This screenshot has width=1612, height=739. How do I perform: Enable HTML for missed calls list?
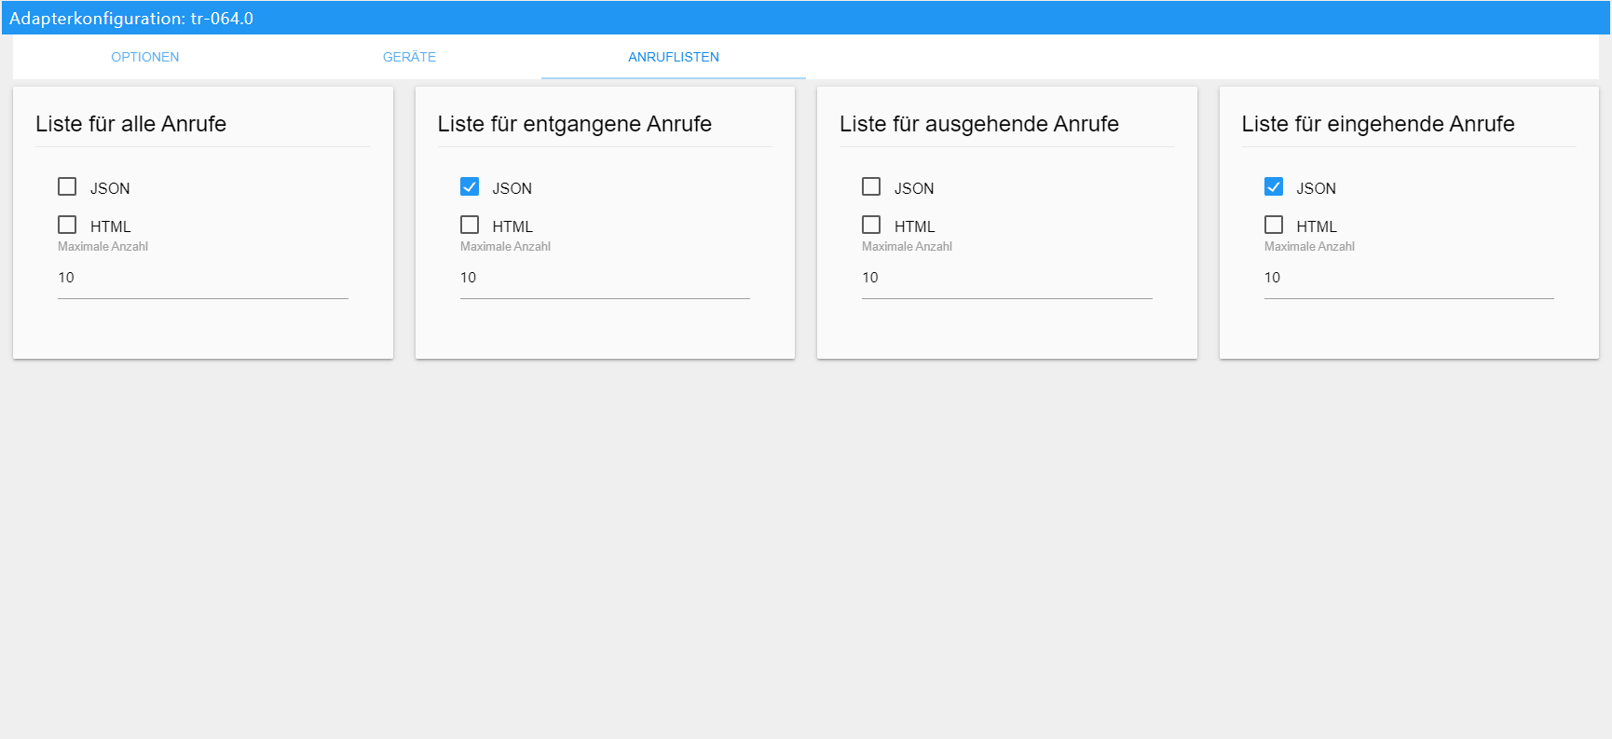tap(470, 226)
